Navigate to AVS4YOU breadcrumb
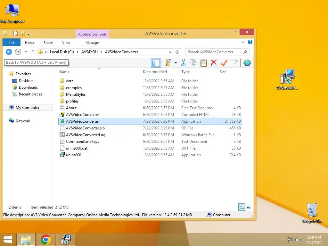 (x=90, y=52)
